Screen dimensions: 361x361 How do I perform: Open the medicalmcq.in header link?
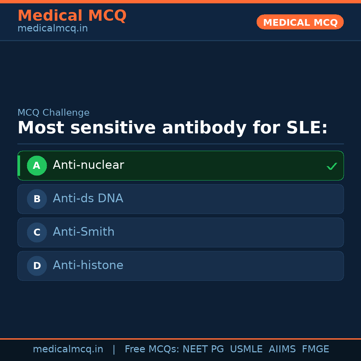pyautogui.click(x=52, y=29)
